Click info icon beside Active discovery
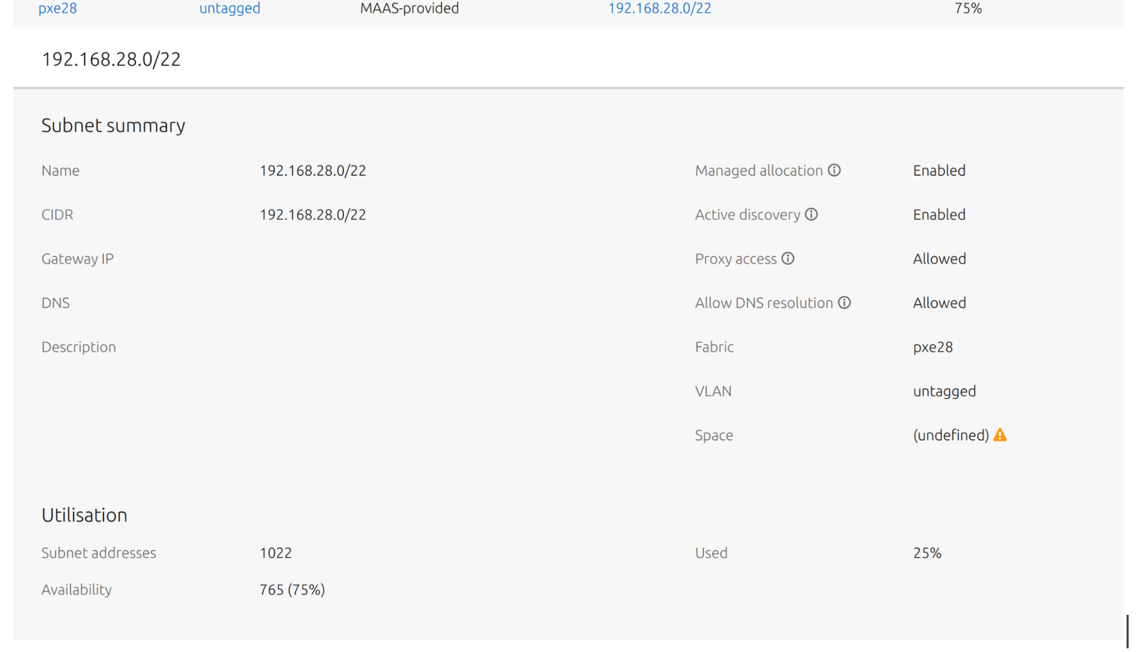1136x652 pixels. pos(811,214)
